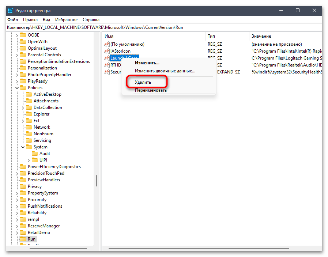328x257 pixels.
Task: Select the Personalization folder icon
Action: (23, 68)
